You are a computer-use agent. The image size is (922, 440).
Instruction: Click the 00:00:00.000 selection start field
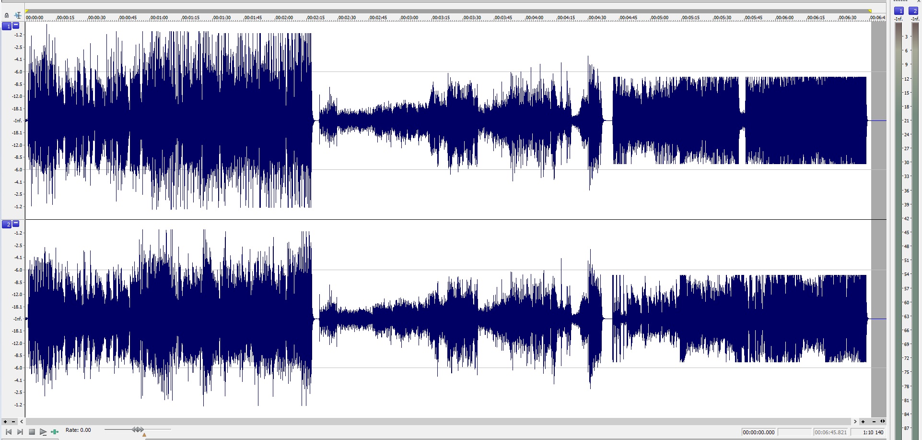[x=759, y=432]
